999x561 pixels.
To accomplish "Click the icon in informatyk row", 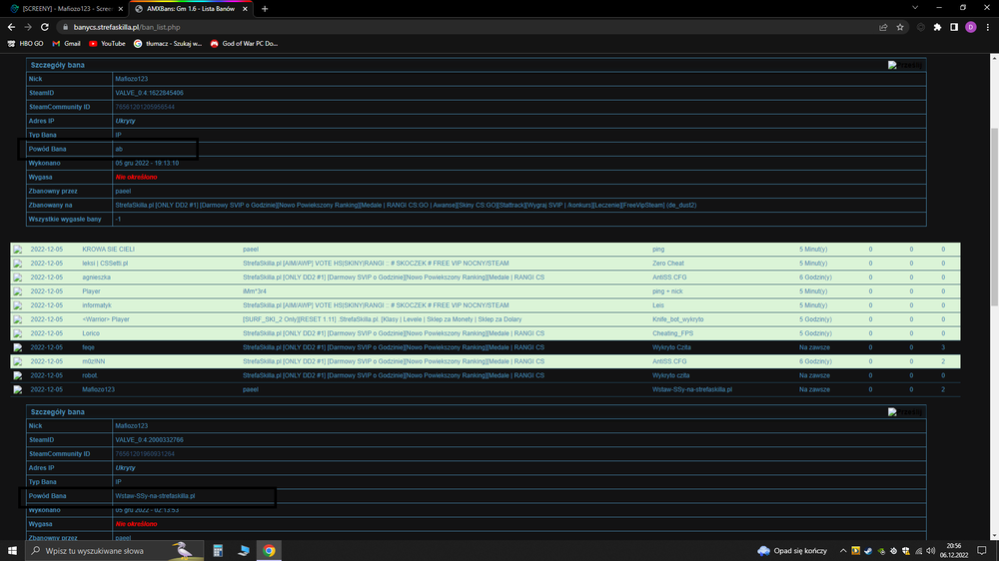I will point(18,305).
